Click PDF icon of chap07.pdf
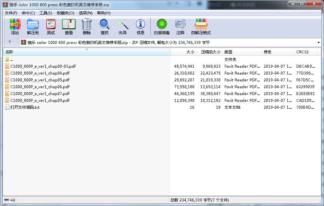The image size is (324, 206). (x=7, y=93)
